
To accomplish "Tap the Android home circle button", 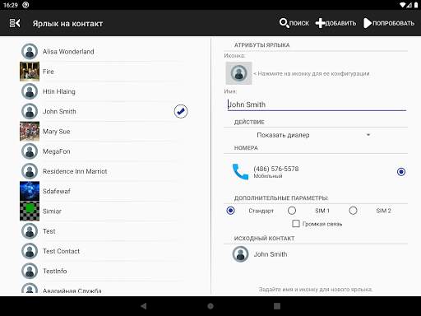I will 210,306.
